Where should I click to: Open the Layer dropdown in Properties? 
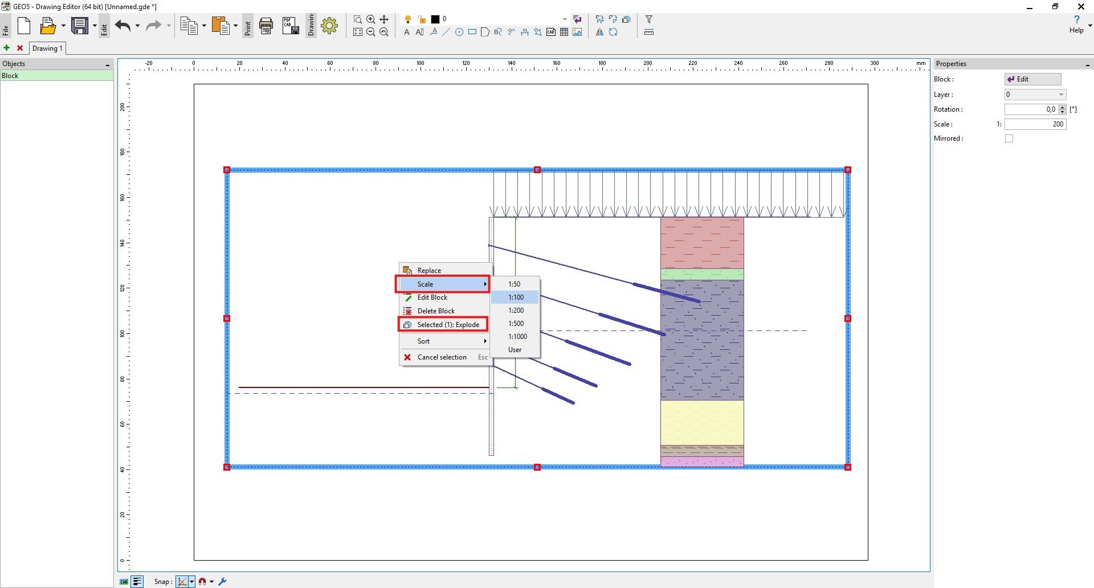click(1035, 95)
